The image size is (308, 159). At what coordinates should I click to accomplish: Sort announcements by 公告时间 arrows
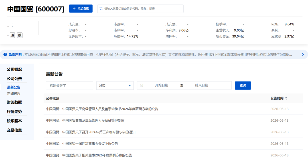pos(286,99)
